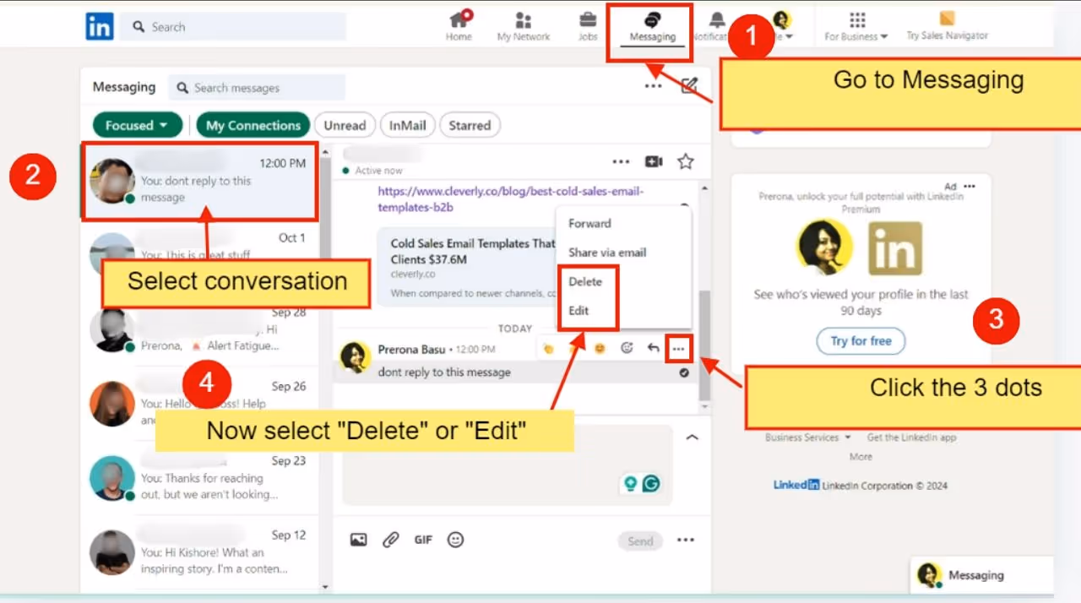
Task: Click the Try for free button
Action: coord(861,340)
